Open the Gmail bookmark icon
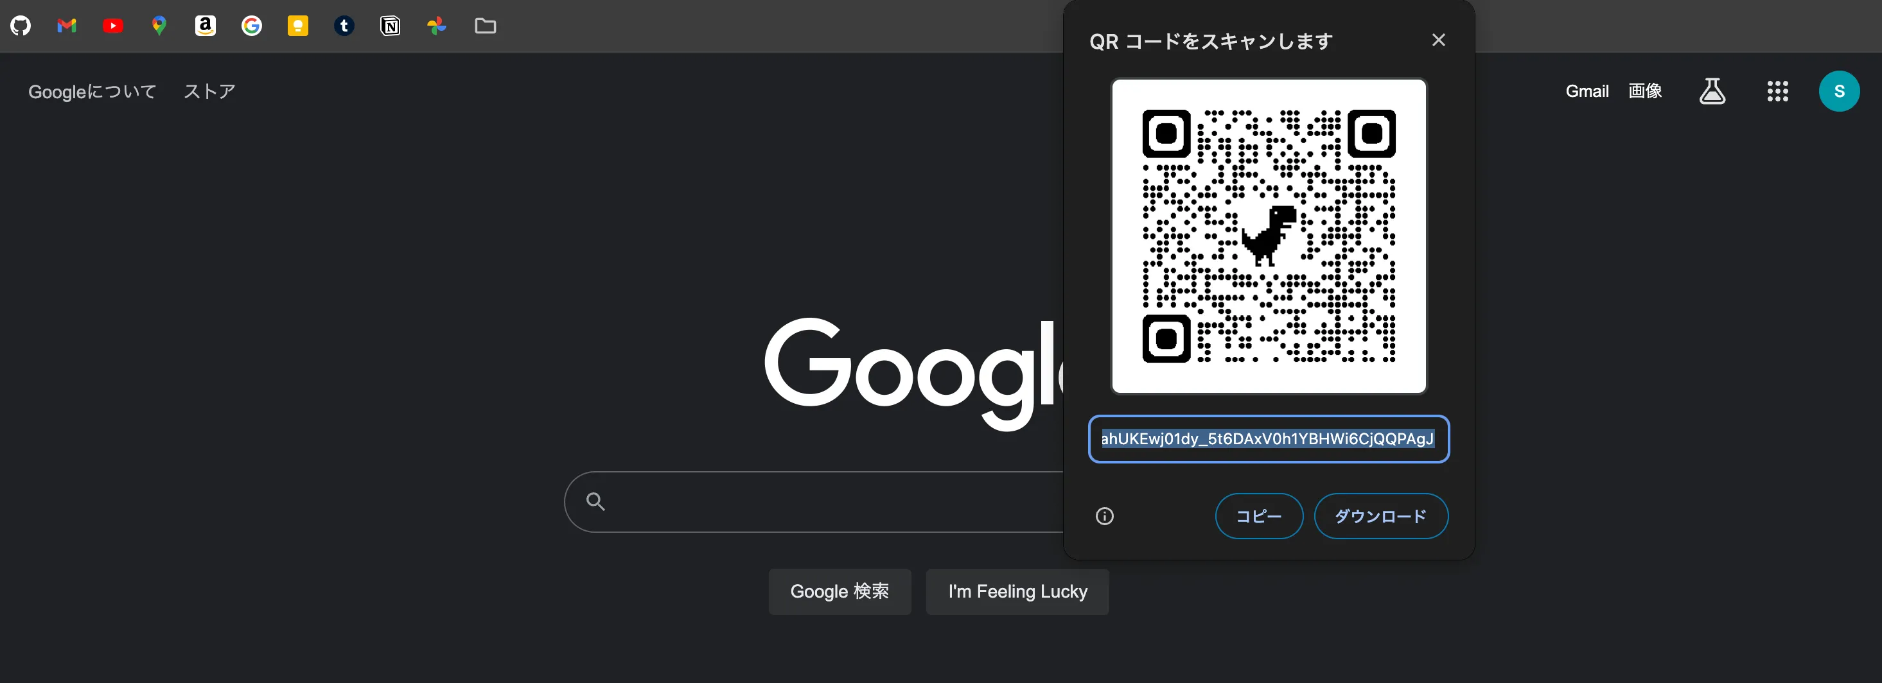 [x=67, y=26]
